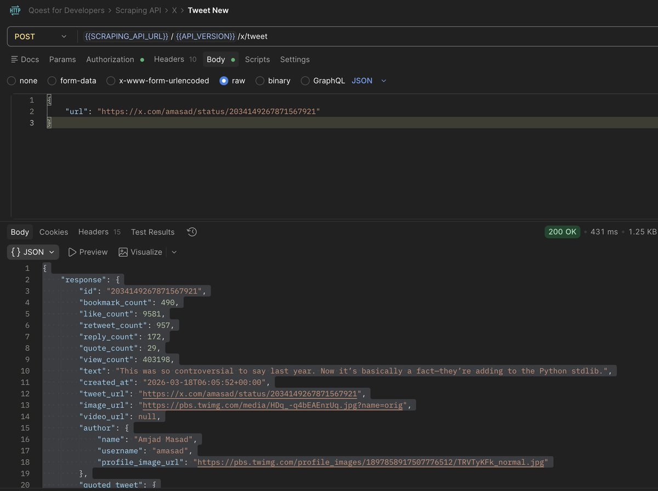
Task: Click the Preview play icon button
Action: [88, 252]
